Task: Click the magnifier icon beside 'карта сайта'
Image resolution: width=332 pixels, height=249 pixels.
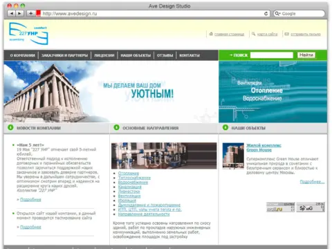Action: pyautogui.click(x=253, y=34)
